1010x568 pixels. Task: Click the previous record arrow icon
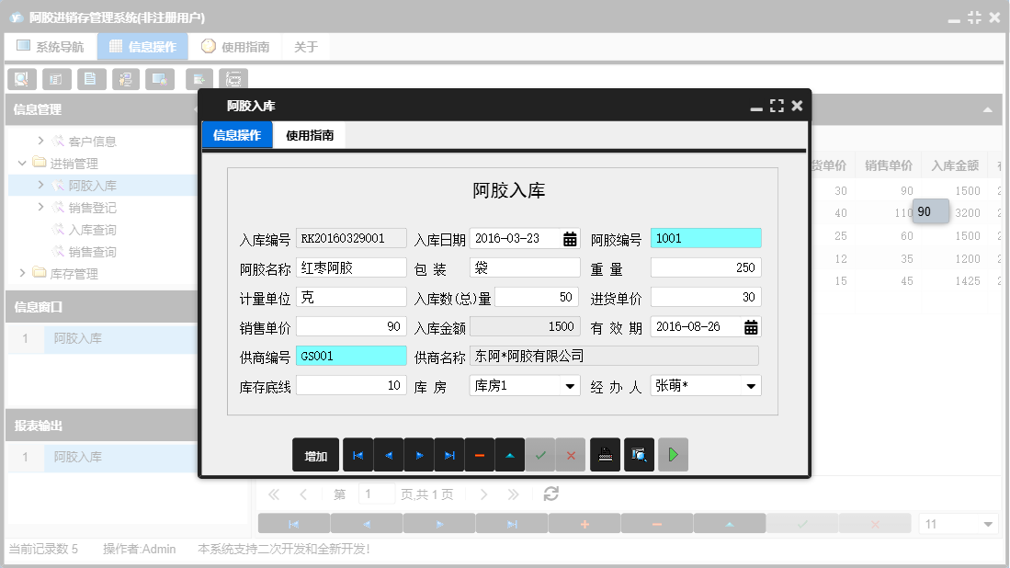[388, 455]
